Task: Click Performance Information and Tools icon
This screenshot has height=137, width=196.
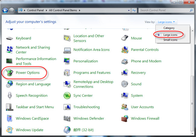Action: [9, 61]
